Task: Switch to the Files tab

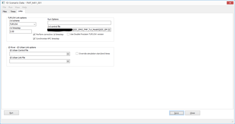Action: point(5,11)
